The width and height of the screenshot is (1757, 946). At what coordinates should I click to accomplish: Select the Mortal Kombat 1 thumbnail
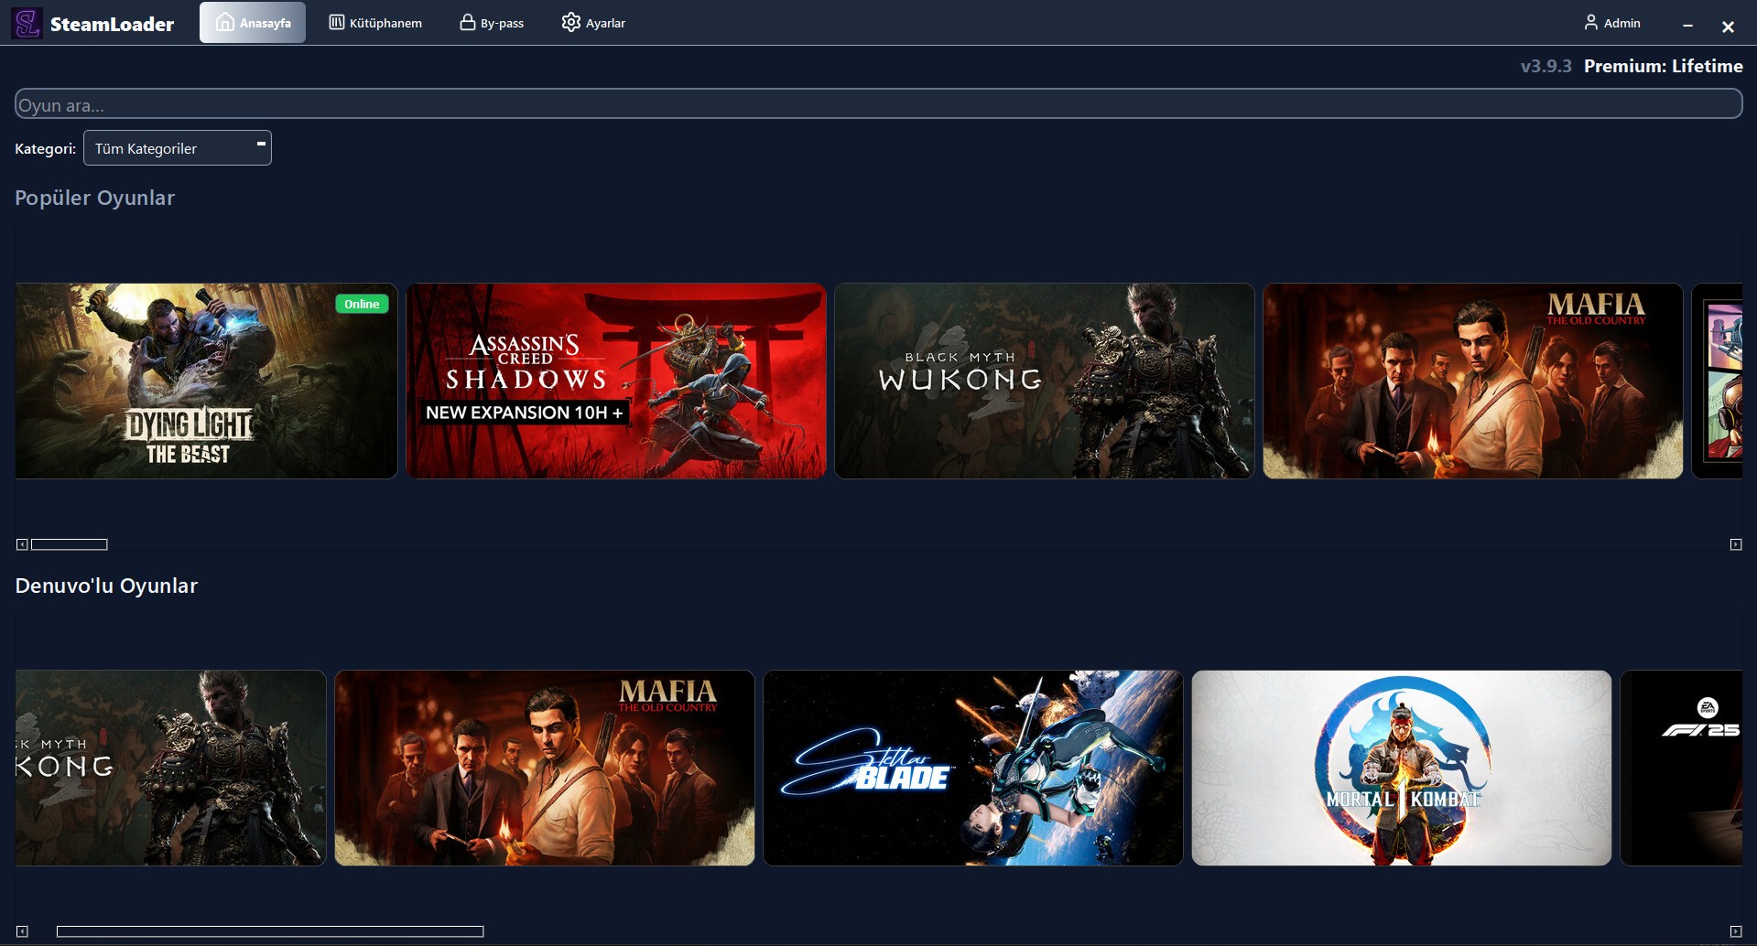click(x=1401, y=768)
